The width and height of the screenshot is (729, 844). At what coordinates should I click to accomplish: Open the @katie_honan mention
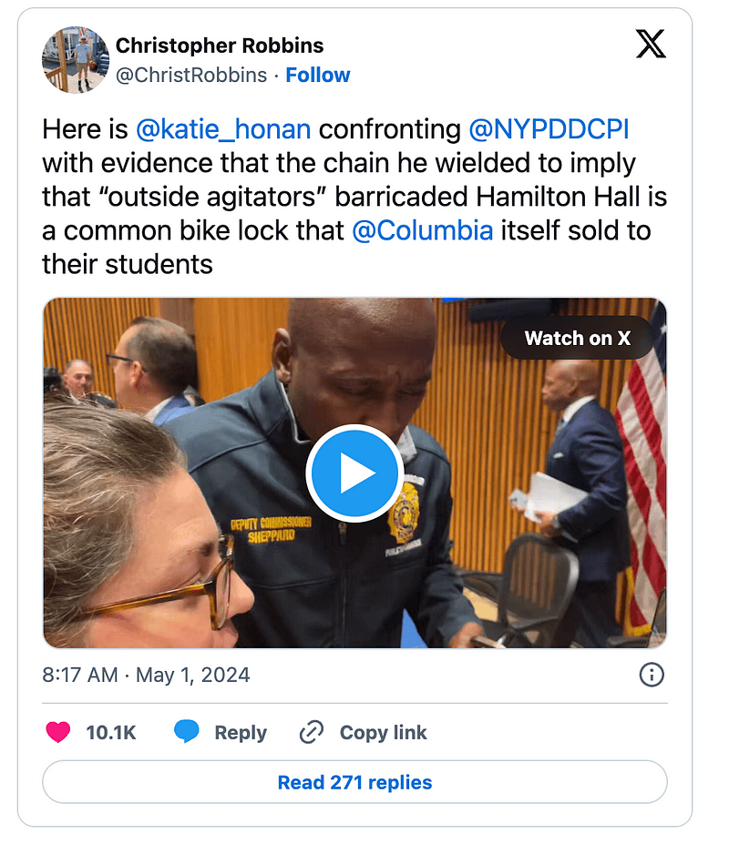pos(223,129)
